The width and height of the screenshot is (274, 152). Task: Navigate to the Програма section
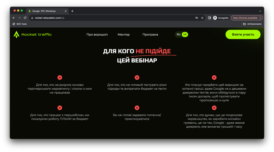(150, 35)
